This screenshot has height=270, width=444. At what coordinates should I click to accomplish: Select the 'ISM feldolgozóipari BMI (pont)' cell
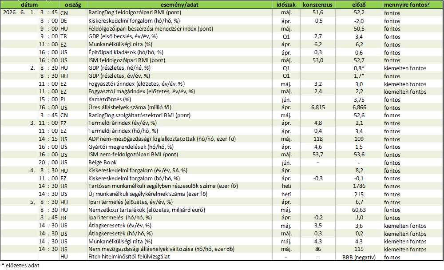tap(179, 60)
